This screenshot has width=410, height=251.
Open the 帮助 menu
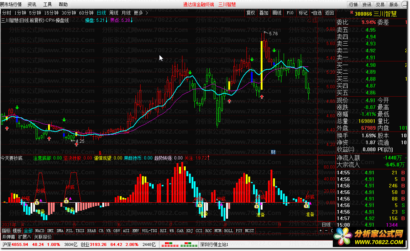click(x=63, y=4)
